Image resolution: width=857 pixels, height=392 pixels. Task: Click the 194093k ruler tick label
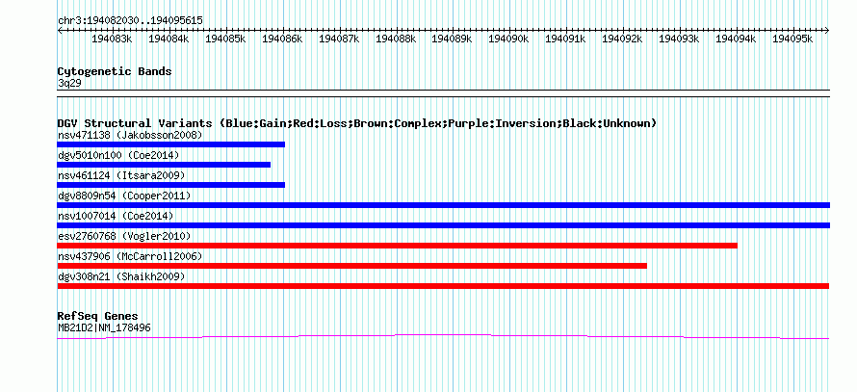coord(680,39)
